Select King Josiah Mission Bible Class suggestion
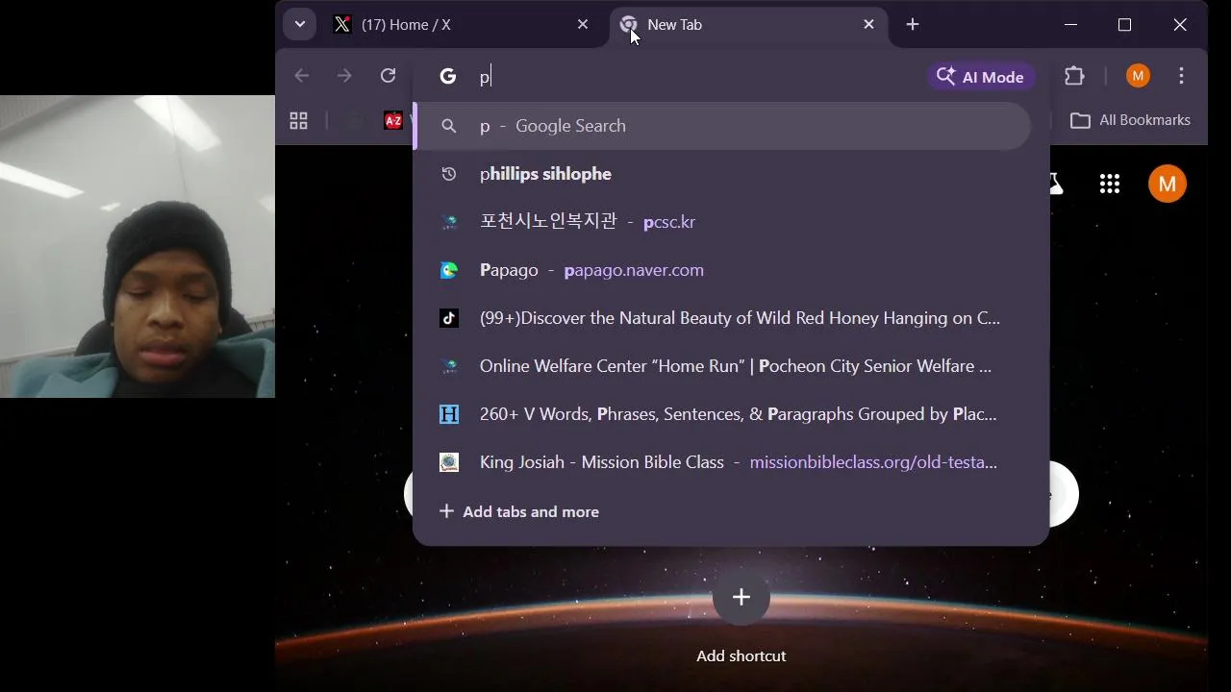 (723, 462)
